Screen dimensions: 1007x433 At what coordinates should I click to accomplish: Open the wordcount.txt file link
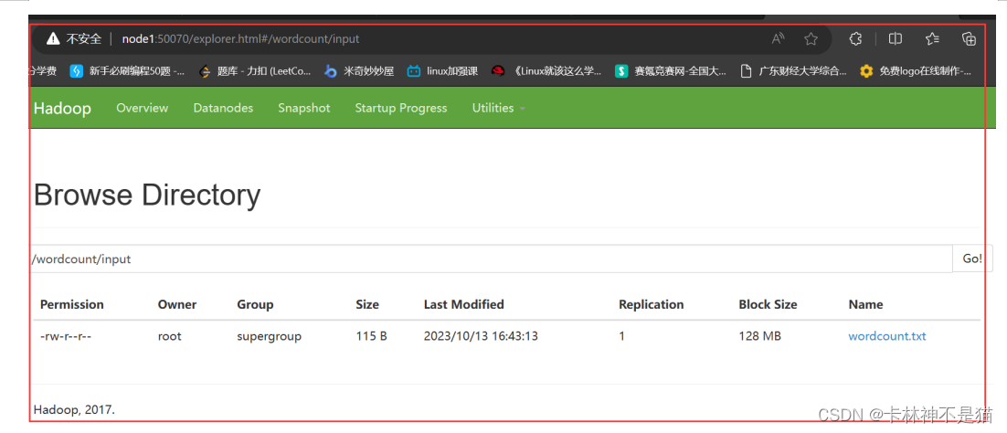[887, 336]
